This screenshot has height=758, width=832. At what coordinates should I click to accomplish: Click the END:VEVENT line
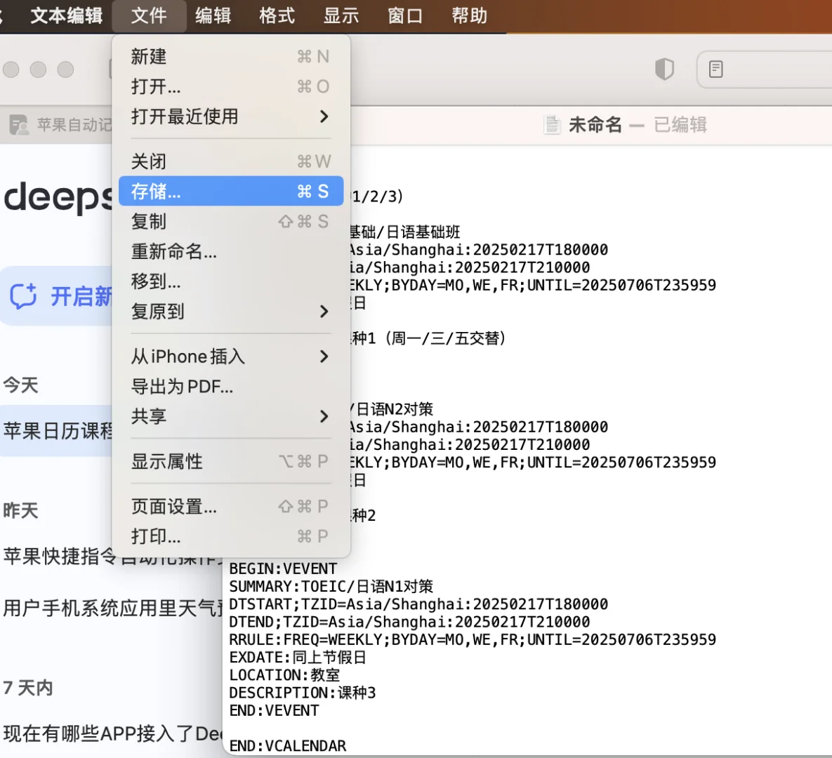pos(274,710)
